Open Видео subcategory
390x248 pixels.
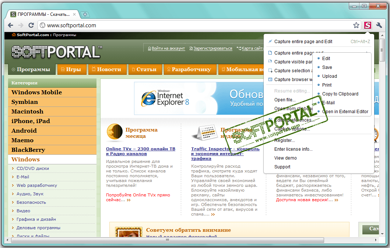click(x=23, y=211)
